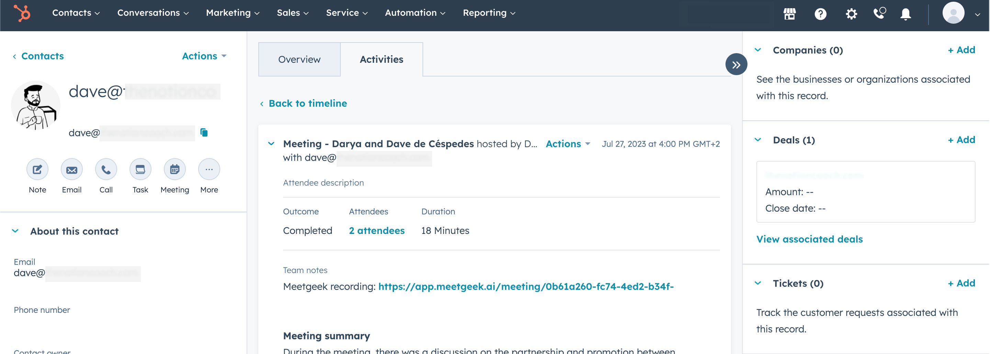990x354 pixels.
Task: Open the Reporting menu
Action: pos(488,13)
